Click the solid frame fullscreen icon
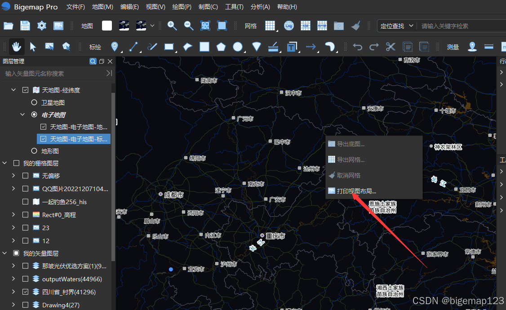Image resolution: width=506 pixels, height=310 pixels. click(x=222, y=26)
